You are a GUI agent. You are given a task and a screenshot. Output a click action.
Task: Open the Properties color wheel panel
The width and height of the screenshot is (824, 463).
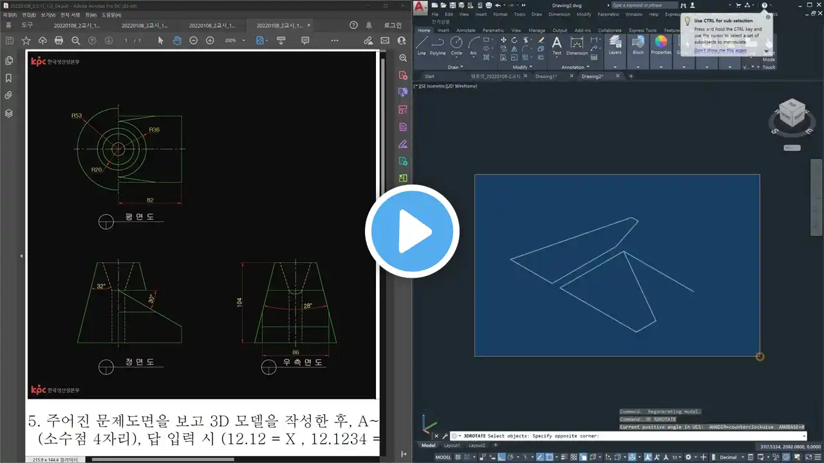(660, 45)
